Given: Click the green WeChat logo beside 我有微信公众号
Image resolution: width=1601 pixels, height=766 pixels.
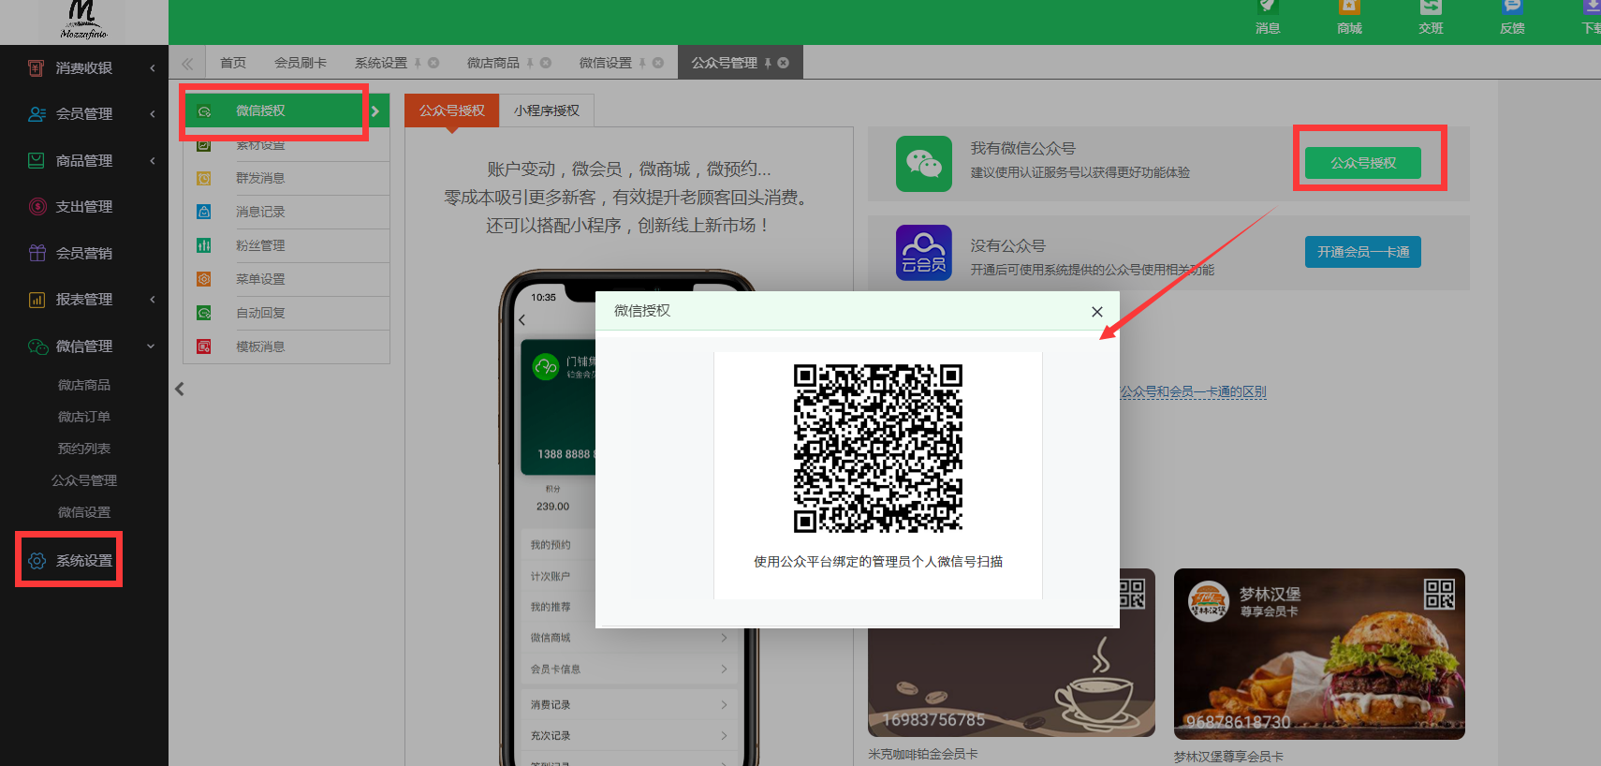Looking at the screenshot, I should pyautogui.click(x=924, y=164).
